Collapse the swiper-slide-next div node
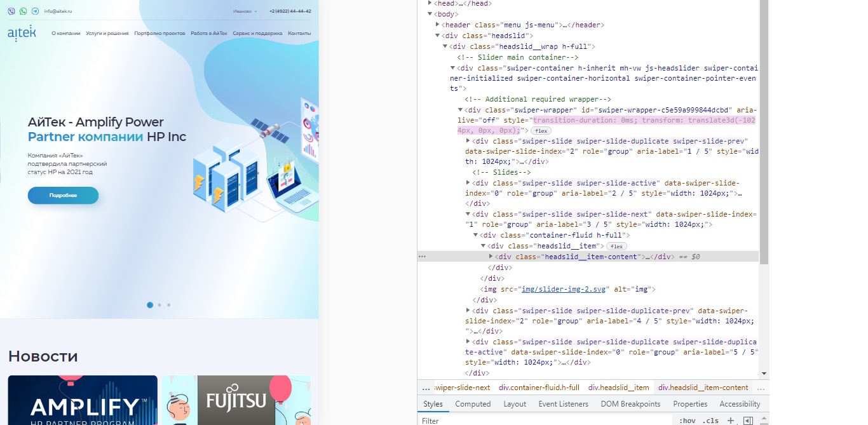 click(x=468, y=215)
